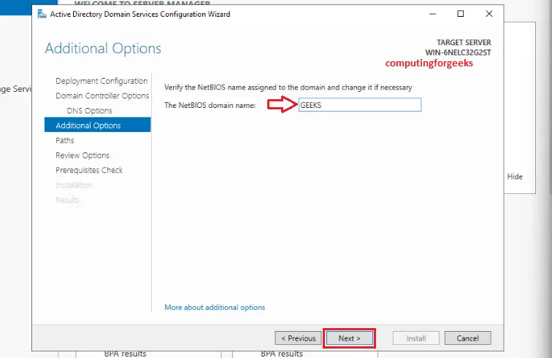
Task: Open the Prerequisites Check step
Action: [89, 170]
